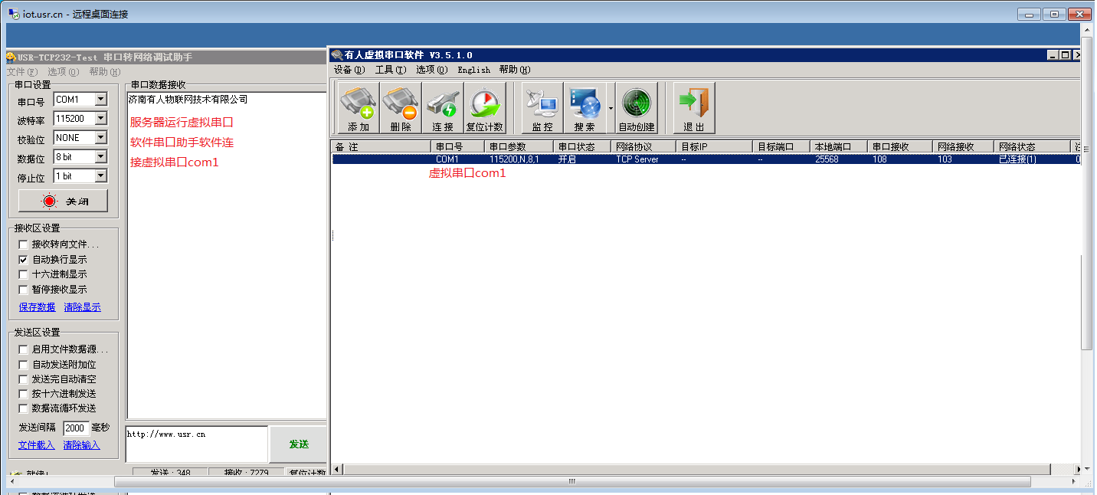Enable the 十六进制显示 checkbox
This screenshot has width=1097, height=495.
24,274
